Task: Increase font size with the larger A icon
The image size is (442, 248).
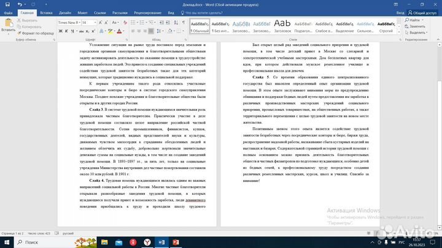Action: pos(100,23)
